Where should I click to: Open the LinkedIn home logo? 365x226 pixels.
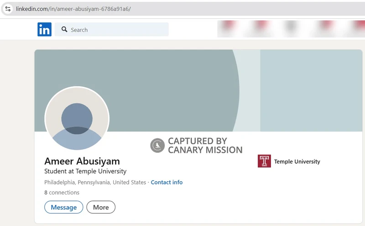click(x=44, y=29)
